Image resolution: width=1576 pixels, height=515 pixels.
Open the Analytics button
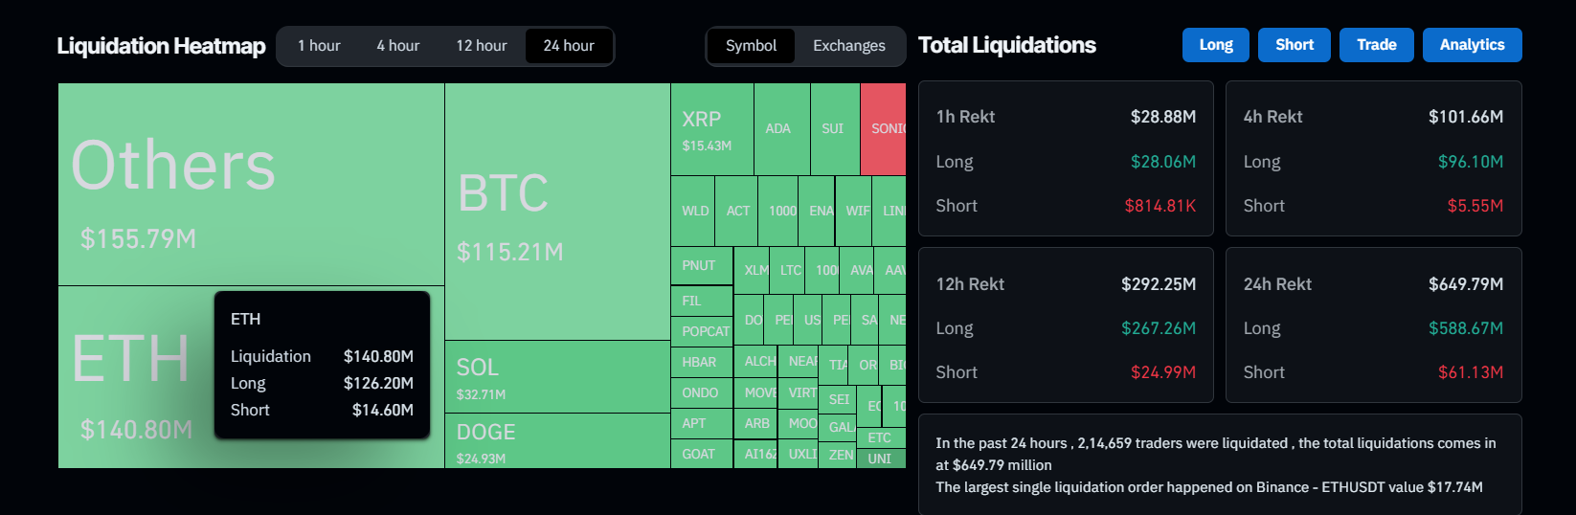pyautogui.click(x=1472, y=45)
